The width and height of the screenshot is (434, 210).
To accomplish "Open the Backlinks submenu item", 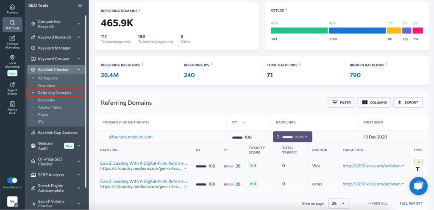I will (47, 100).
